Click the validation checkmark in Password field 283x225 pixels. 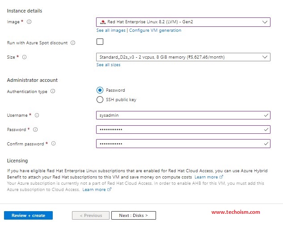[x=266, y=129]
